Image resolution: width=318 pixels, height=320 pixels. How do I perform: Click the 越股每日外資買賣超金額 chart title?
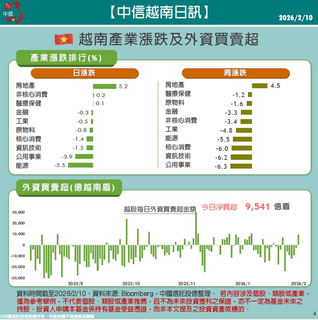click(159, 209)
